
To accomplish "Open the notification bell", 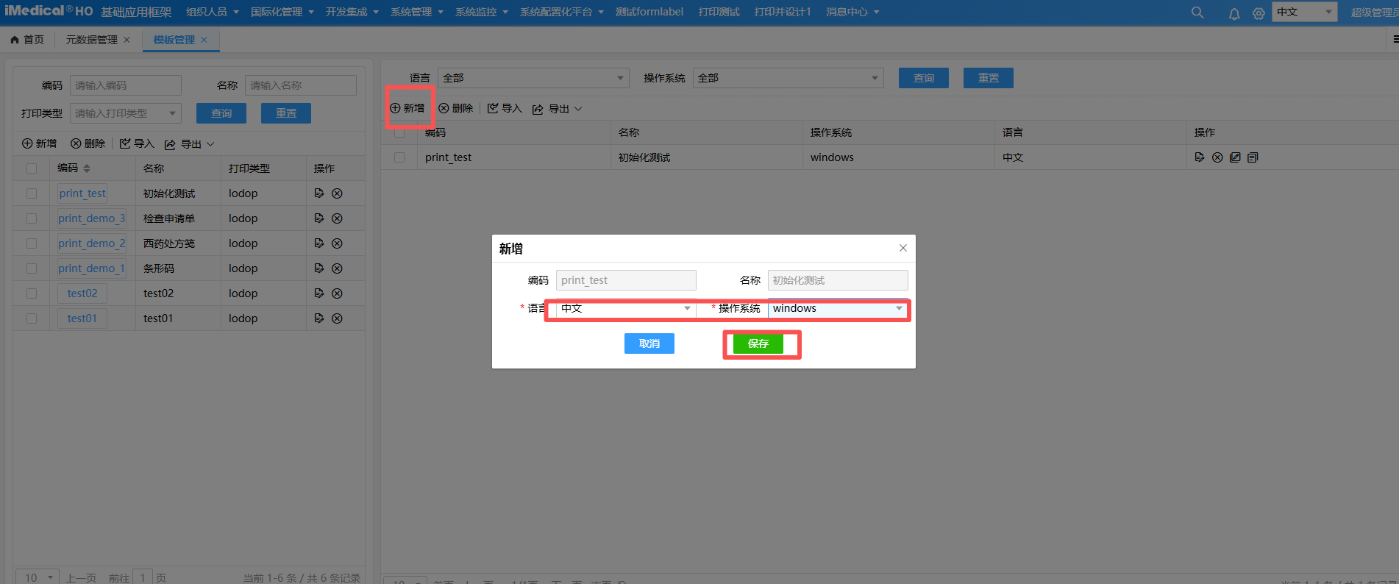I will click(x=1234, y=13).
